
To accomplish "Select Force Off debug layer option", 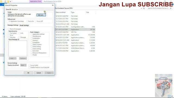I will click(x=36, y=21).
